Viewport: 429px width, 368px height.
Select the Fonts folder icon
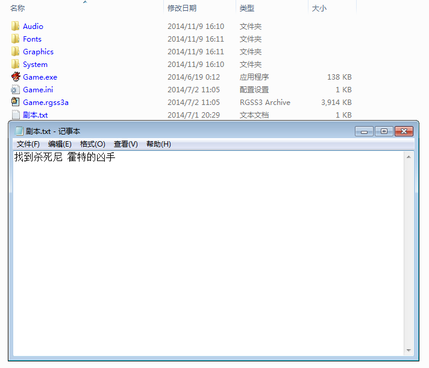15,39
